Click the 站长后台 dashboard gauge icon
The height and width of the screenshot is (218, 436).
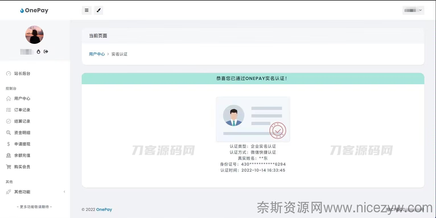pos(9,73)
